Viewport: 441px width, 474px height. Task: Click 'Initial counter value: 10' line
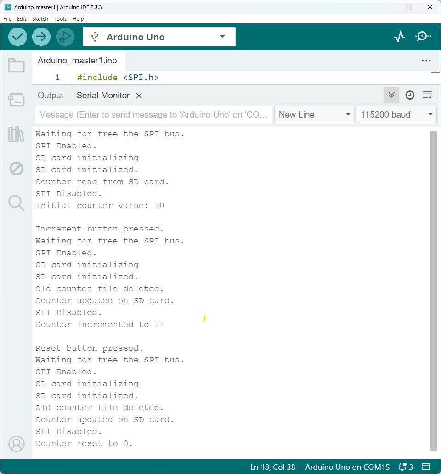[x=100, y=206]
